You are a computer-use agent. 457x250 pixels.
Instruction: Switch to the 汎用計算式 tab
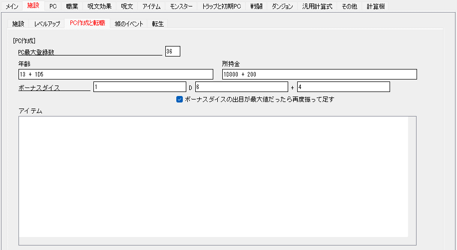317,6
